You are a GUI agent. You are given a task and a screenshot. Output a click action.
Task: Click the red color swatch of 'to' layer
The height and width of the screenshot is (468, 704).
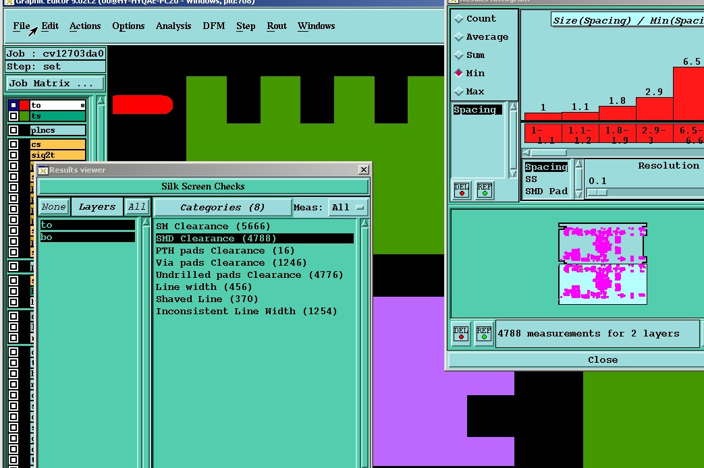tap(24, 105)
